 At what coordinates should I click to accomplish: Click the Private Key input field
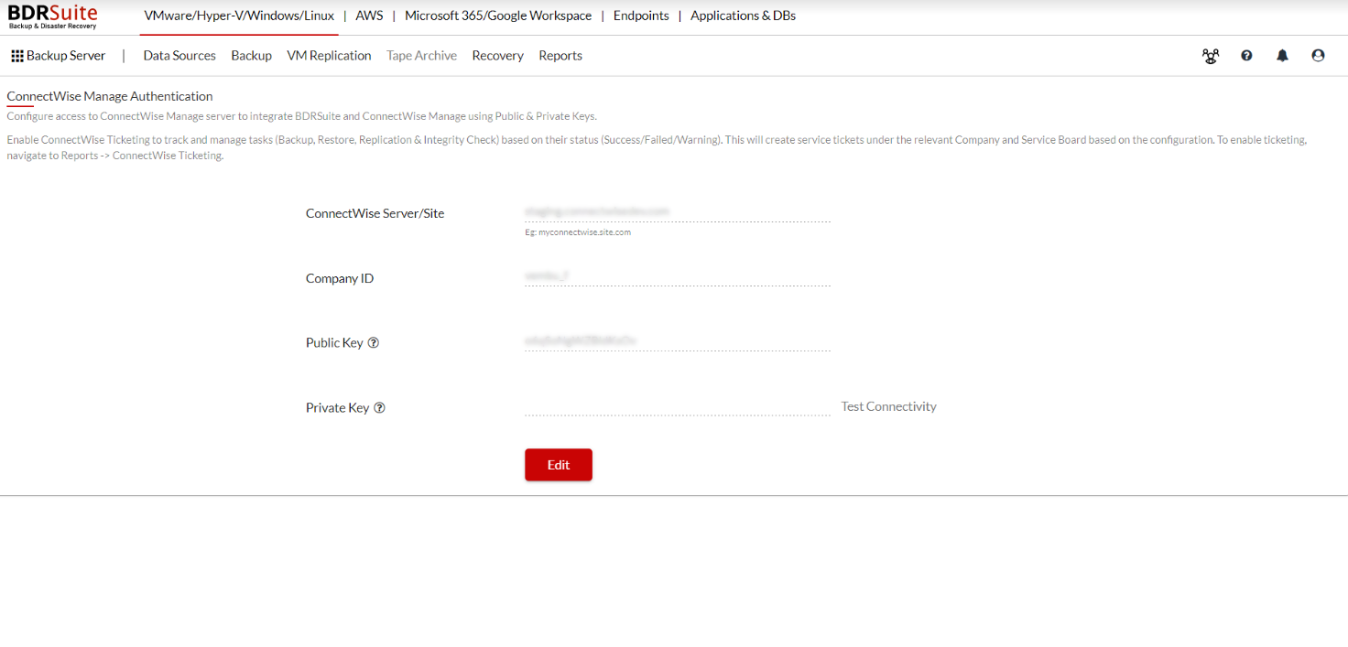[678, 405]
